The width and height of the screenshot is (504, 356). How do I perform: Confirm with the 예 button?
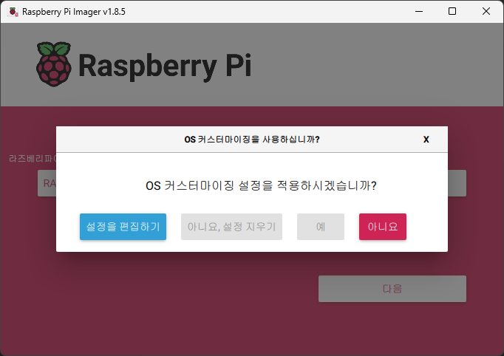321,227
